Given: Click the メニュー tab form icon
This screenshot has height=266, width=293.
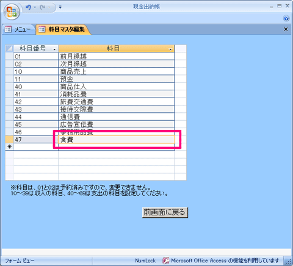Looking at the screenshot, I should click(x=8, y=29).
